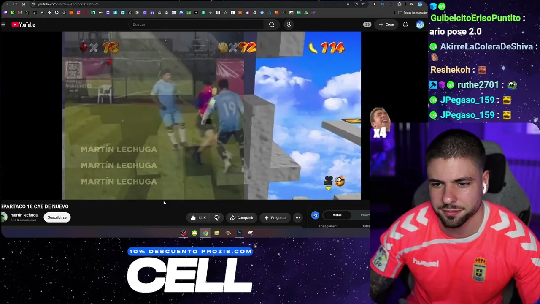Image resolution: width=540 pixels, height=304 pixels.
Task: Open the Gmail bookmark in bookmarks bar
Action: click(20, 13)
